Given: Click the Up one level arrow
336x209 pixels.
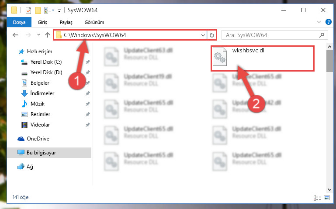Looking at the screenshot, I should point(48,35).
